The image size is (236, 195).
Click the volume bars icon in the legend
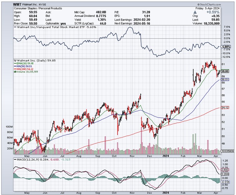(14, 72)
